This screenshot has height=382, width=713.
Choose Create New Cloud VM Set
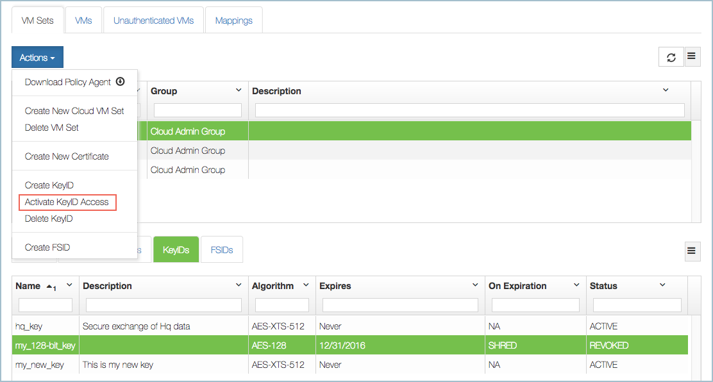coord(74,111)
